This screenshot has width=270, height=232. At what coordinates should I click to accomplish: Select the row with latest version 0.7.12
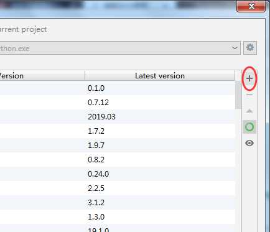coord(118,103)
